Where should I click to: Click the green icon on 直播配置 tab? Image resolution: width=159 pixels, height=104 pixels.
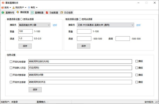point(32,12)
